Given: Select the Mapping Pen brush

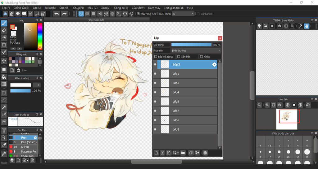Looking at the screenshot, I should [23, 151].
